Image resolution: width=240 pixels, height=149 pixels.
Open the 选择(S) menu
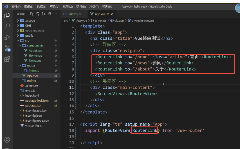pos(41,6)
